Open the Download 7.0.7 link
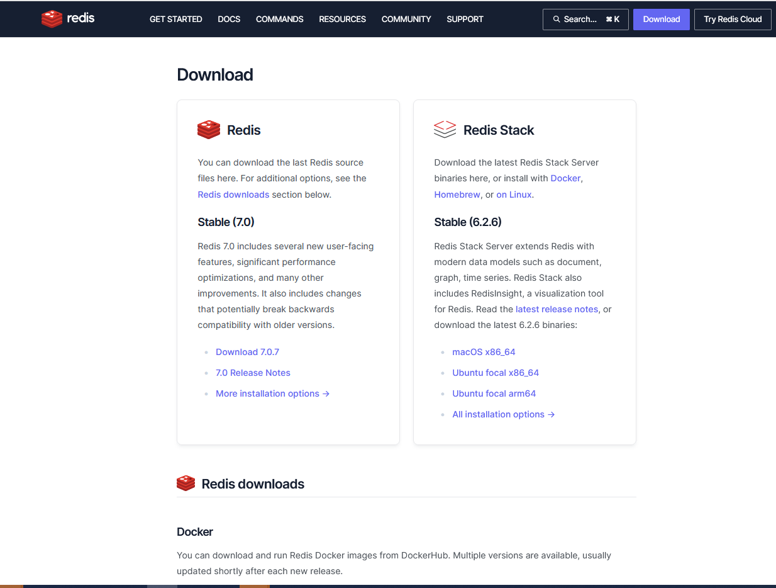This screenshot has height=588, width=776. coord(247,352)
